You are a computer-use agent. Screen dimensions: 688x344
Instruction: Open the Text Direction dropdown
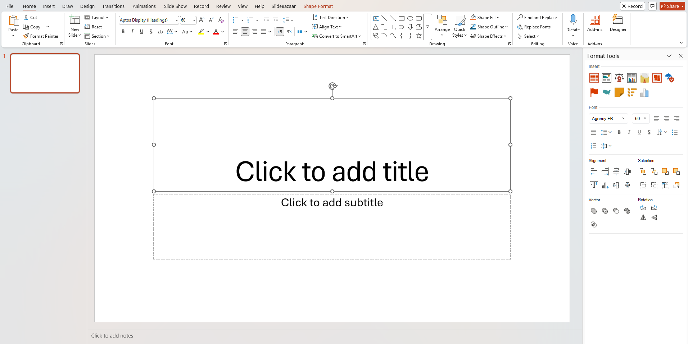point(331,17)
